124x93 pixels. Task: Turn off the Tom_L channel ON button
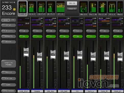click(x=91, y=37)
